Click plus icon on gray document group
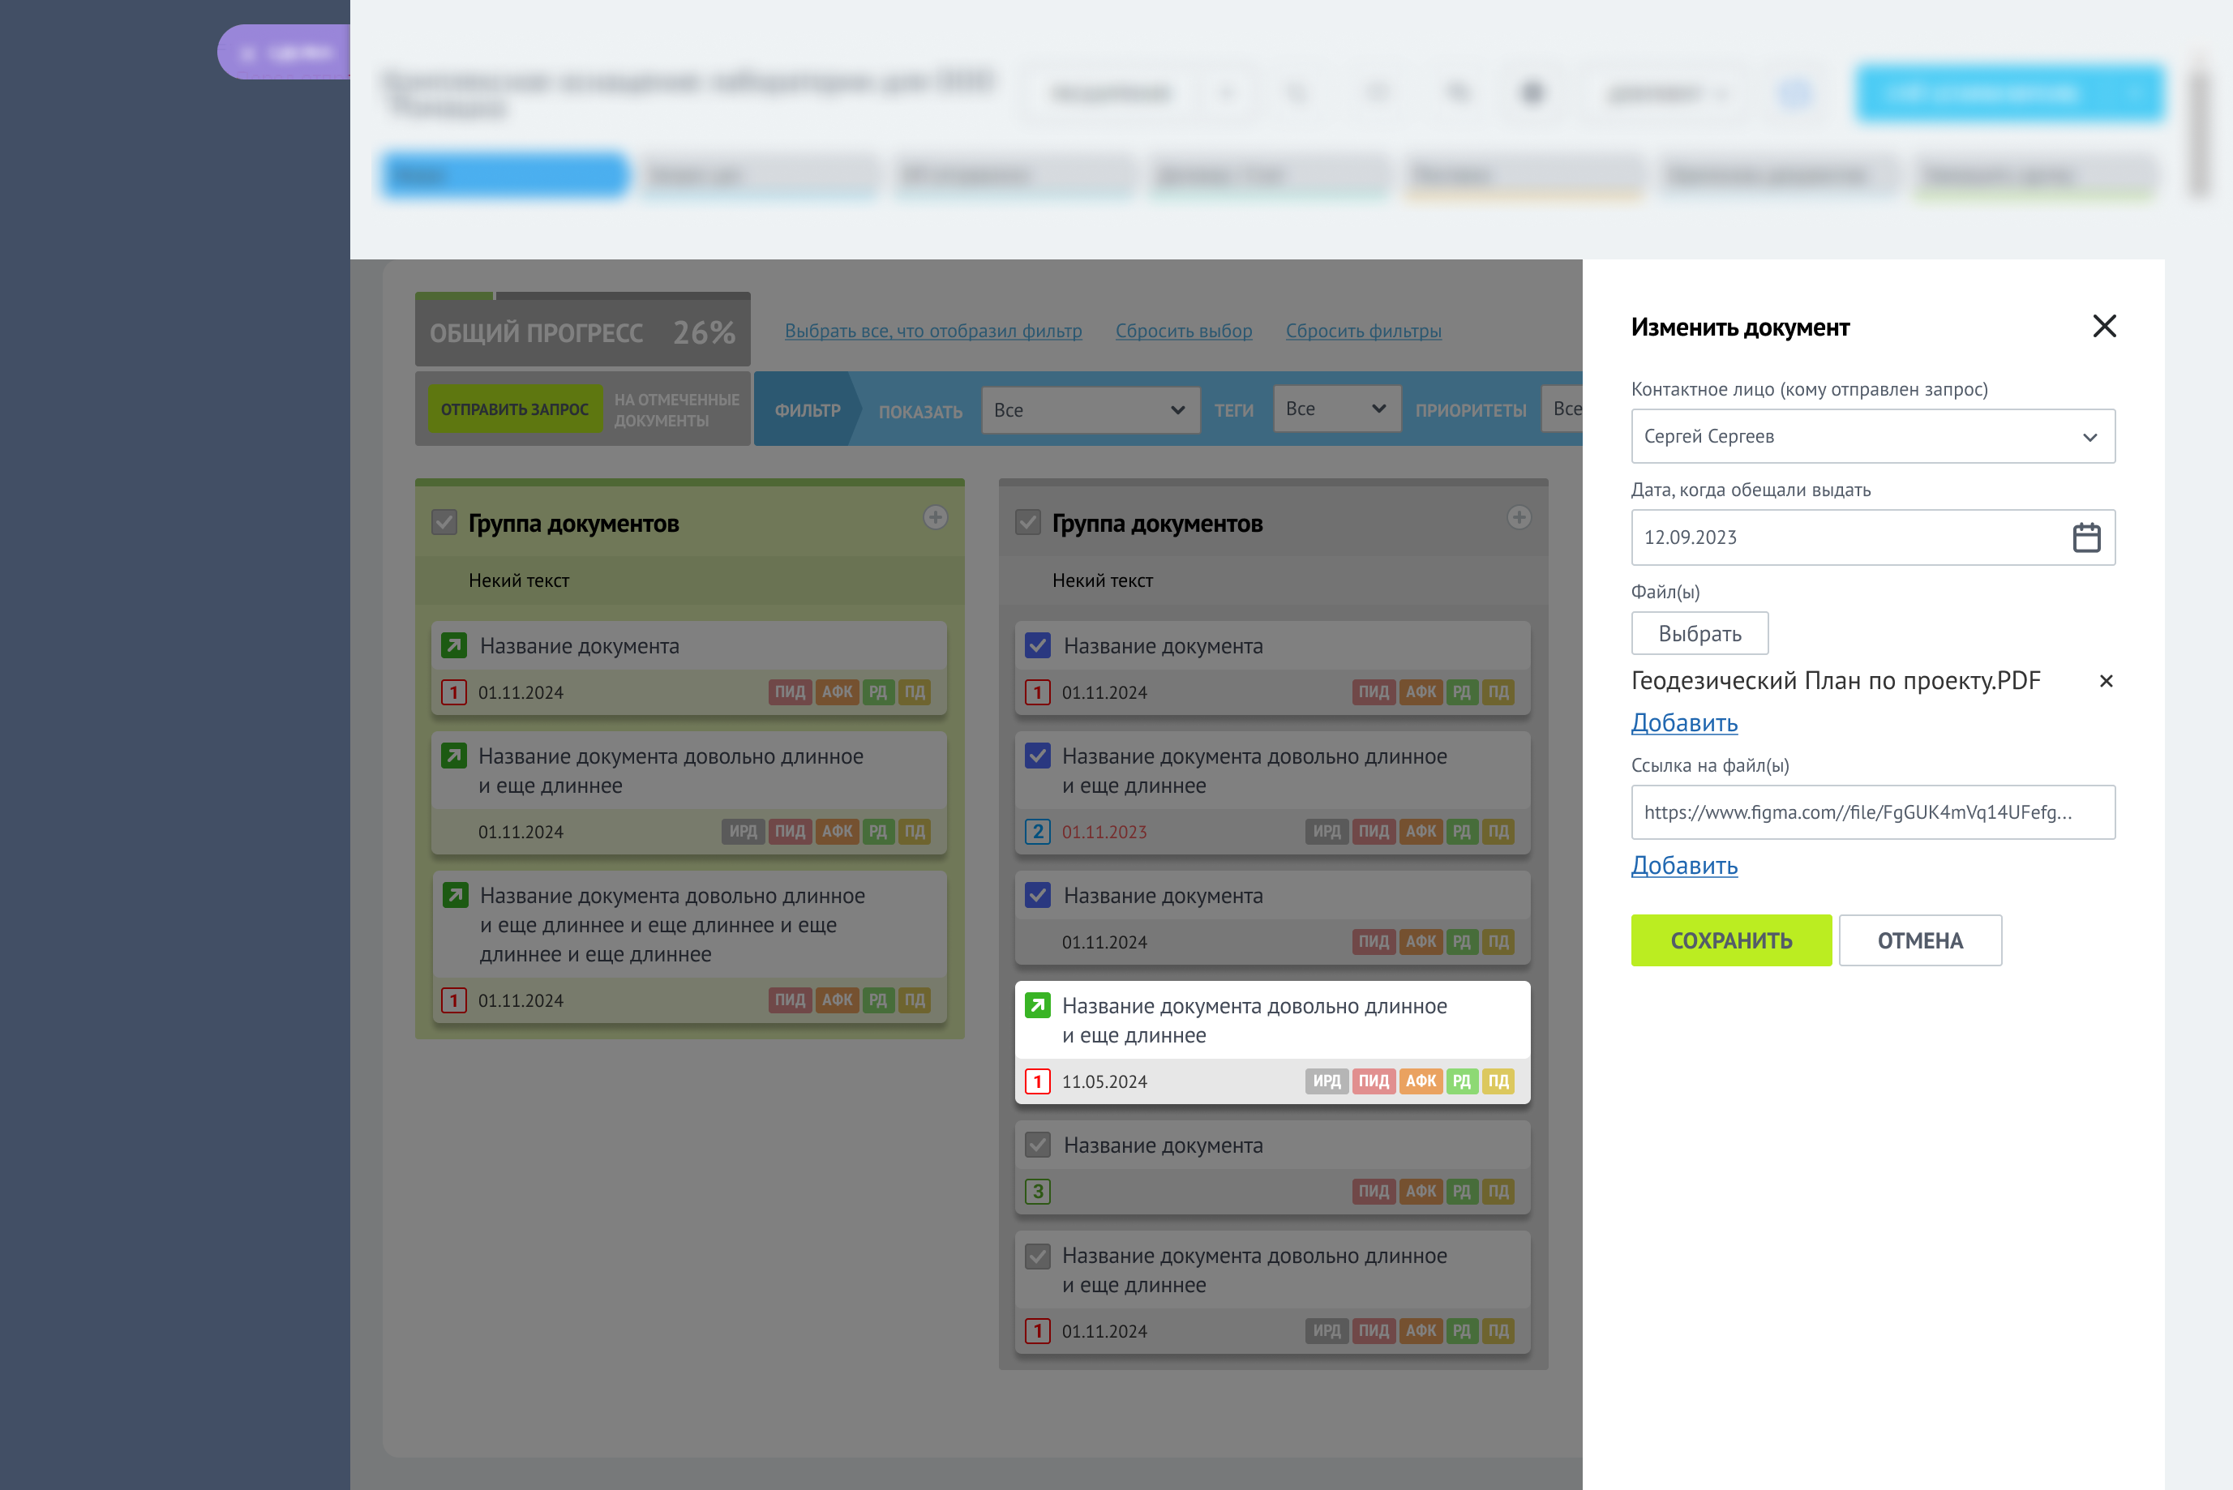 click(x=1519, y=518)
